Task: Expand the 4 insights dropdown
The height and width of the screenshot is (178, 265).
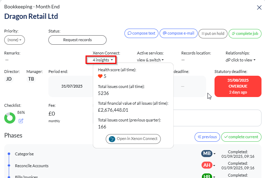Action: click(x=102, y=60)
